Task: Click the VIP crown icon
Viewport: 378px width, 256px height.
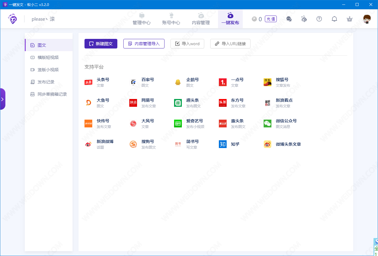Action: coord(350,19)
